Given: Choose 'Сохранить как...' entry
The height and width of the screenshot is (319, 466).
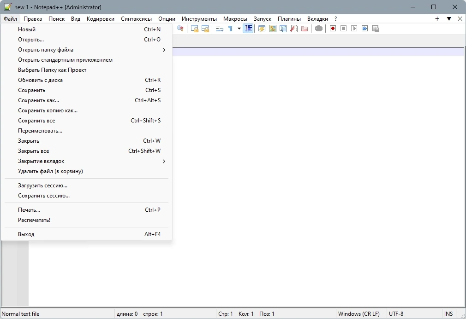Looking at the screenshot, I should click(86, 100).
